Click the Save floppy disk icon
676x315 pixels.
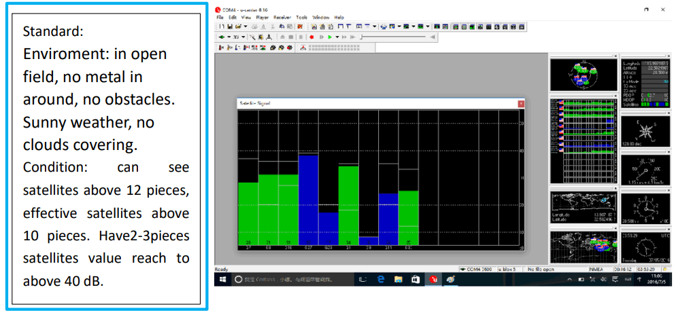[x=230, y=26]
